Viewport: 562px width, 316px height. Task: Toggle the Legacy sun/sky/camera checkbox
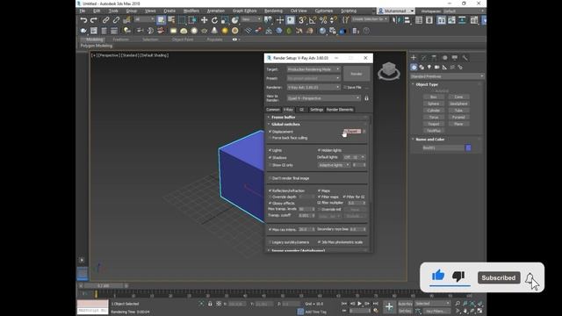(x=270, y=242)
